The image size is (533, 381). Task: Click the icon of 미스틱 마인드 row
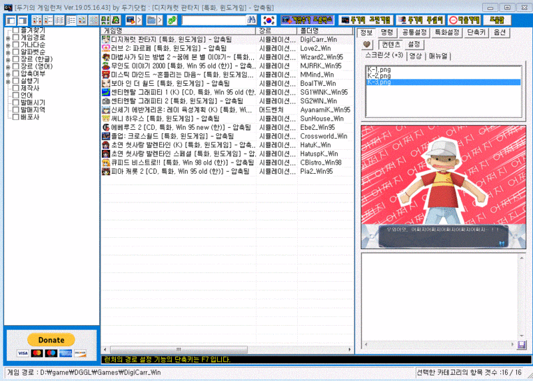click(x=106, y=75)
